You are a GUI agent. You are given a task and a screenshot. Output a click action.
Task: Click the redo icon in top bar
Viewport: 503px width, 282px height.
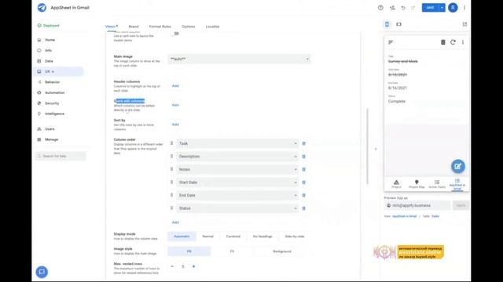pyautogui.click(x=413, y=8)
